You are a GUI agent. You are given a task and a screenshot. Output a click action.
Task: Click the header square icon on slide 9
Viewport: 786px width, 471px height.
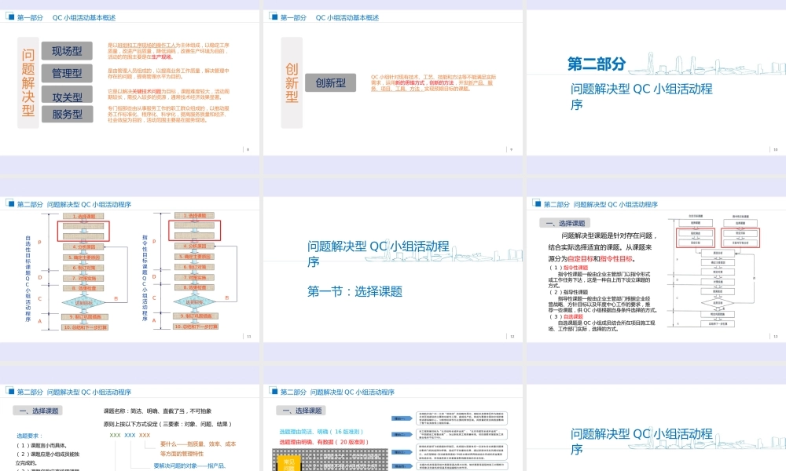point(274,16)
